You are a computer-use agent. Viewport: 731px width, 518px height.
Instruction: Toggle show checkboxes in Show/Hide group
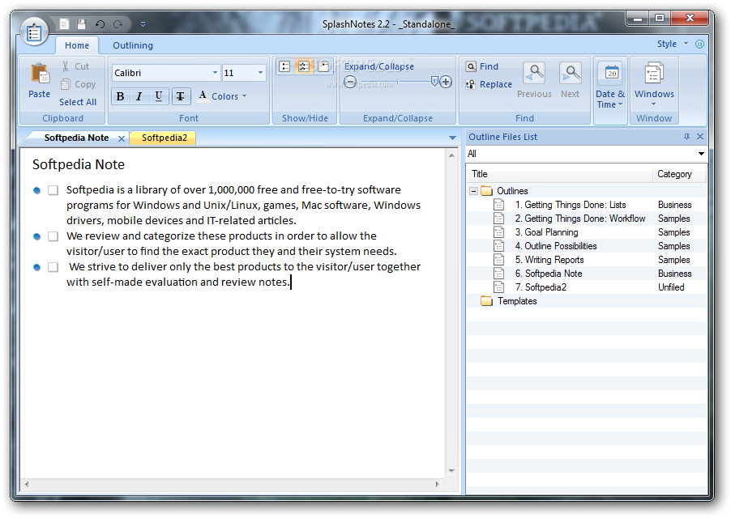point(303,66)
